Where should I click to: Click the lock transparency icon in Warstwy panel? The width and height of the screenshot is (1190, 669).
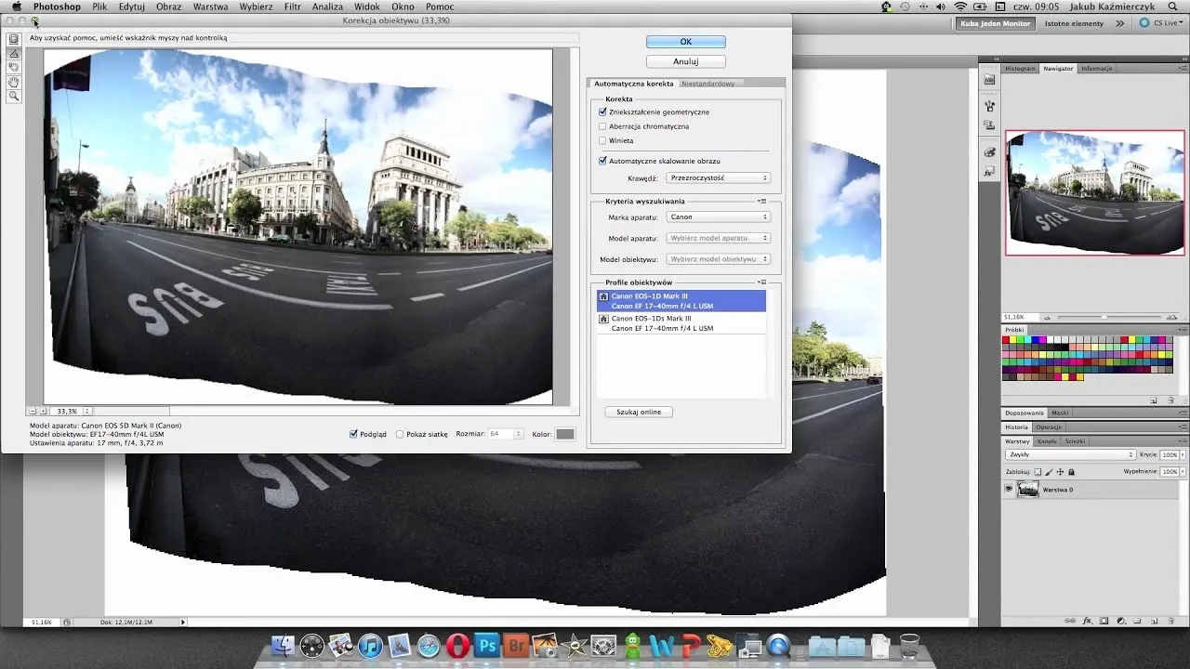[x=1038, y=471]
